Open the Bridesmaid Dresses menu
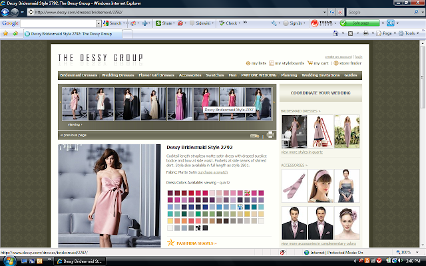Viewport: 426px width, 266px height. pos(79,75)
